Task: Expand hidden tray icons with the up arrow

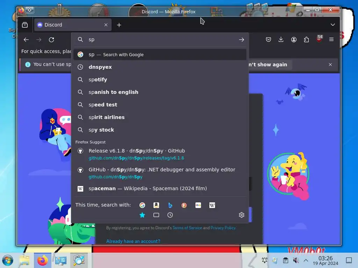Action: [x=306, y=260]
